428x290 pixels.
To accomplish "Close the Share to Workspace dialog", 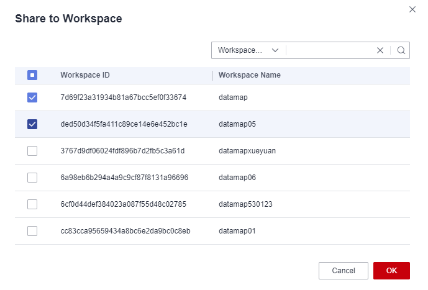I will [x=412, y=9].
